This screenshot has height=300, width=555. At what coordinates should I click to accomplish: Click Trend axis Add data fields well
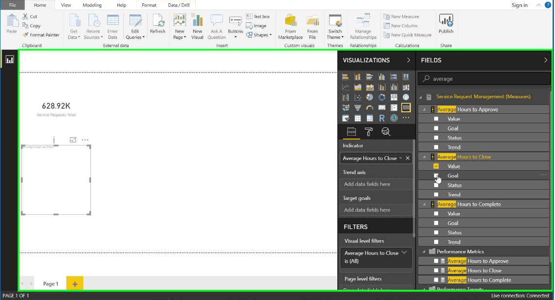click(376, 184)
